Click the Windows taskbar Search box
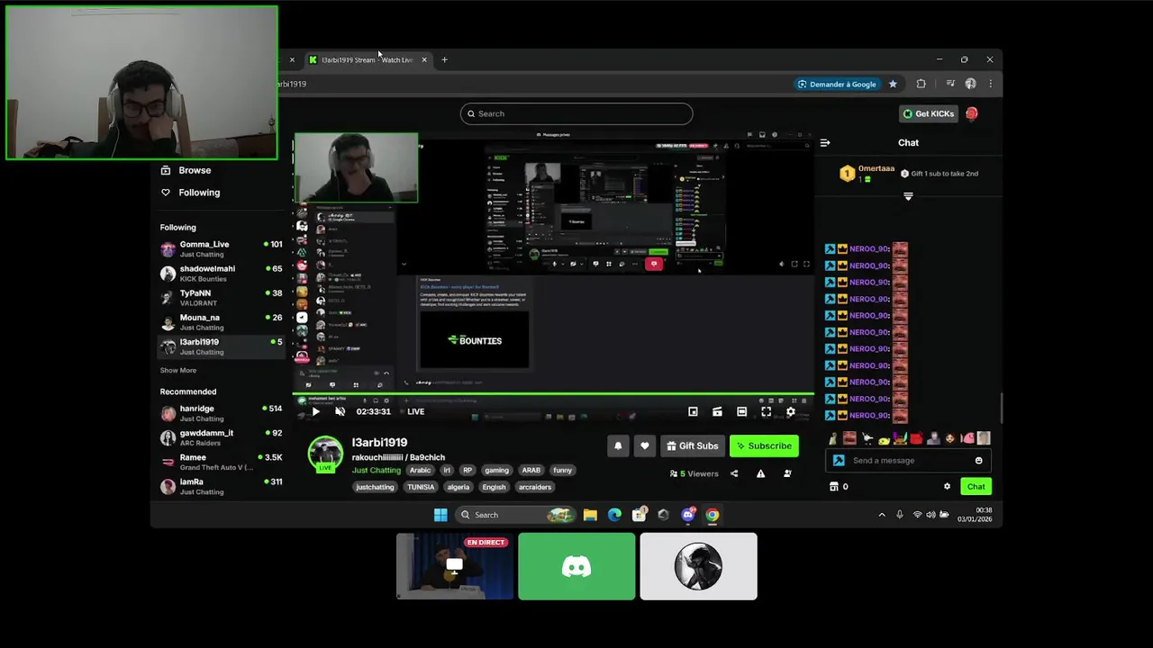The image size is (1153, 648). pos(516,515)
